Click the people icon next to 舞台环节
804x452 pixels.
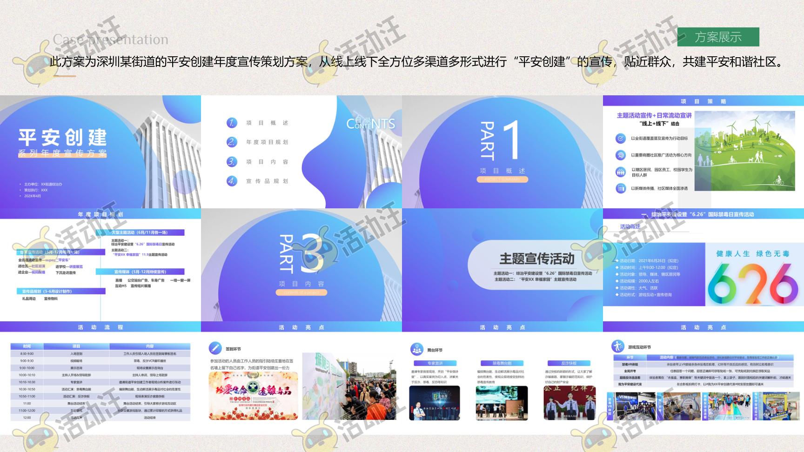coord(417,349)
